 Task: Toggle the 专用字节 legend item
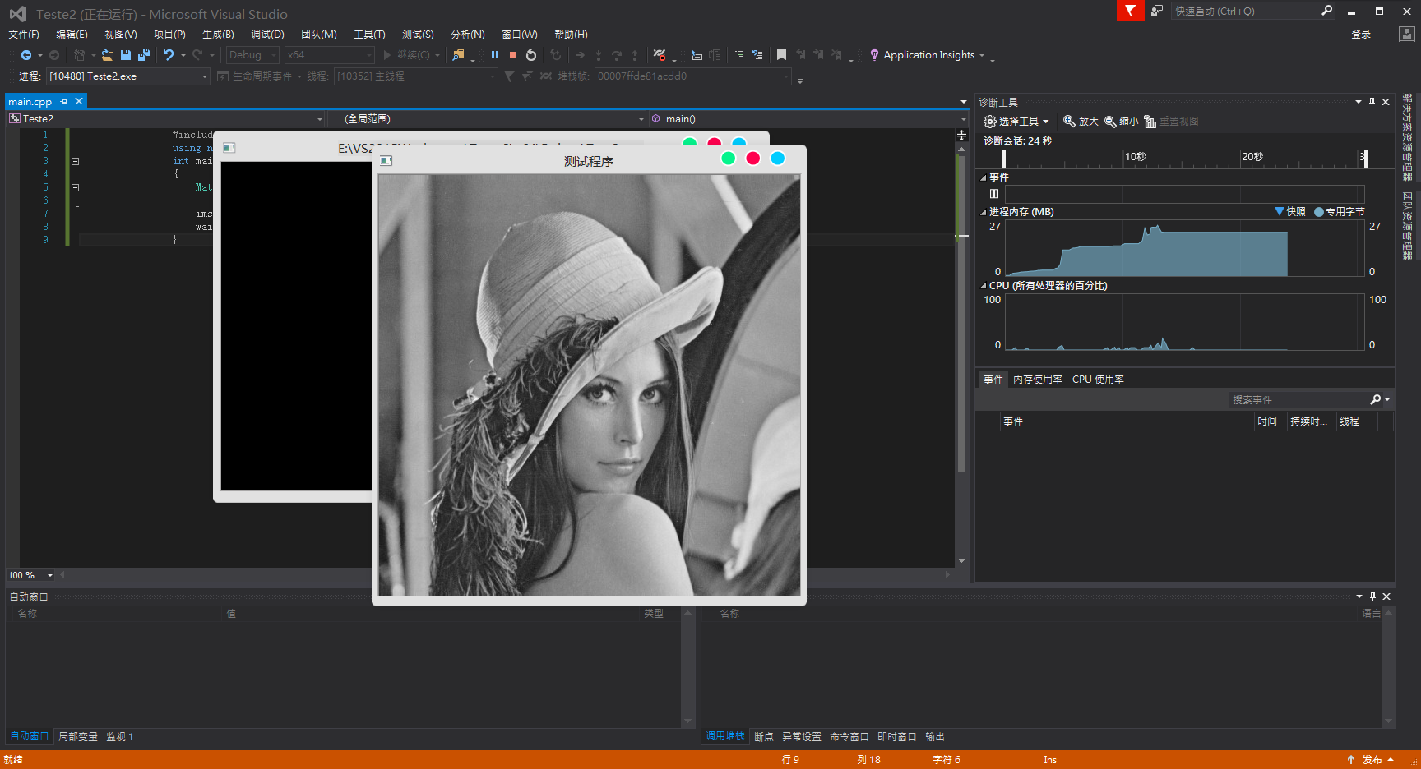pyautogui.click(x=1340, y=212)
